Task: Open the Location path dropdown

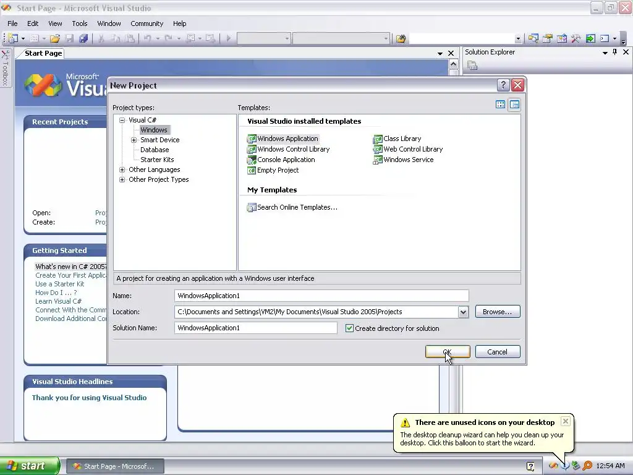Action: click(x=463, y=312)
